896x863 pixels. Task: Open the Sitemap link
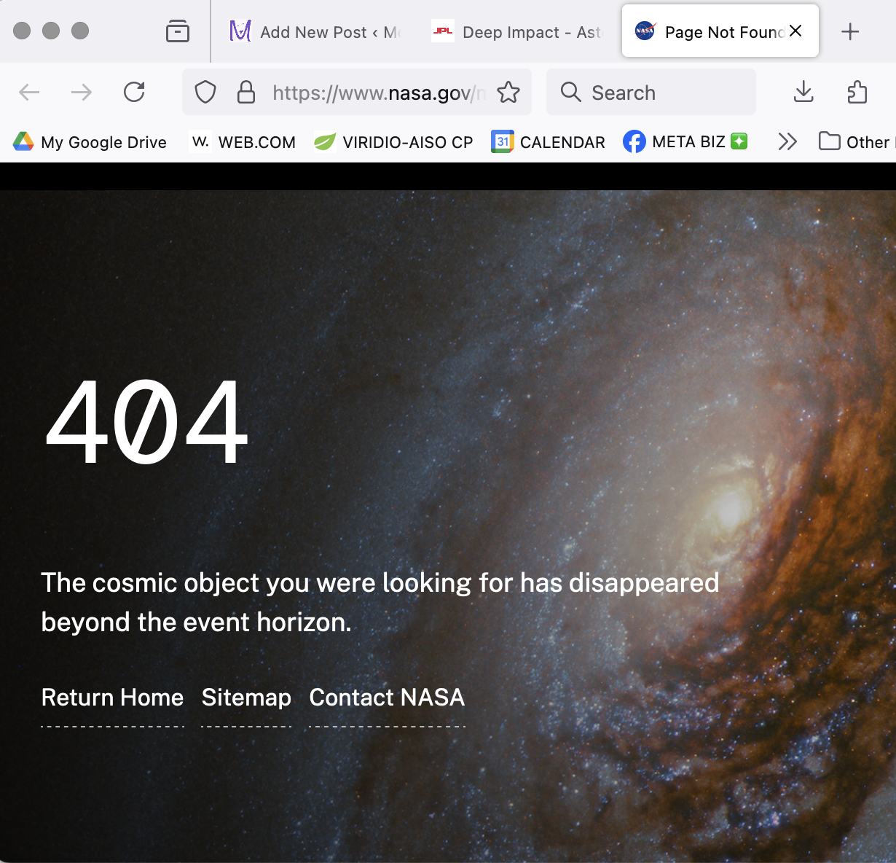246,698
